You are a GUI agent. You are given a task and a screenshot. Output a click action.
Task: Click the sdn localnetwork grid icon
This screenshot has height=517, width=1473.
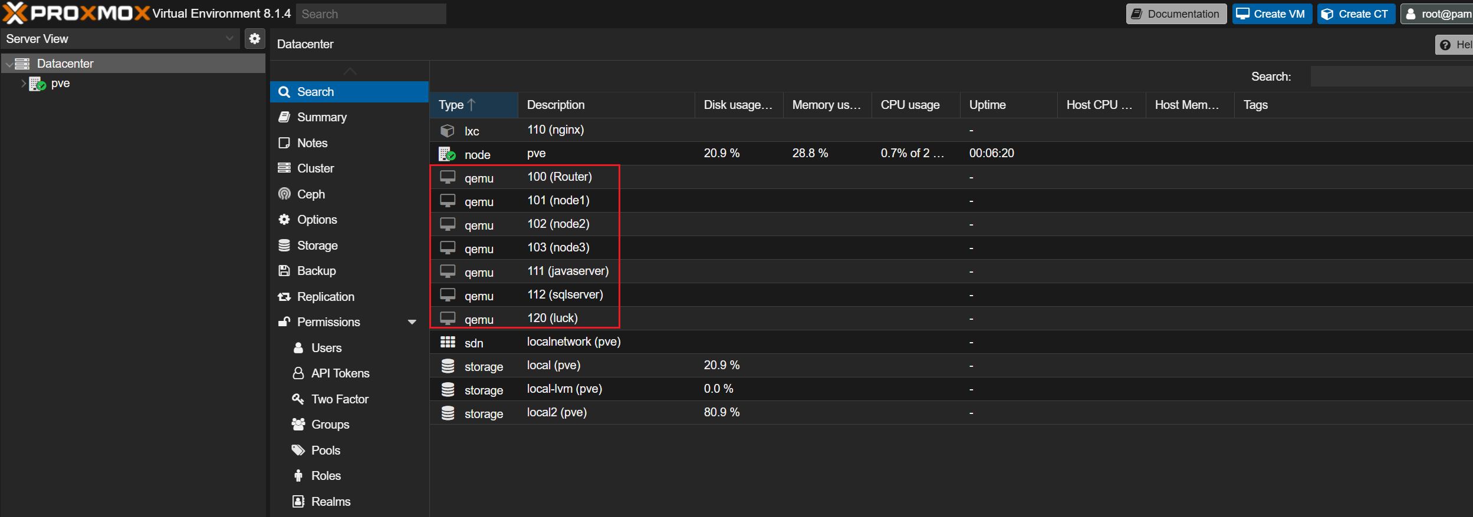pyautogui.click(x=448, y=342)
